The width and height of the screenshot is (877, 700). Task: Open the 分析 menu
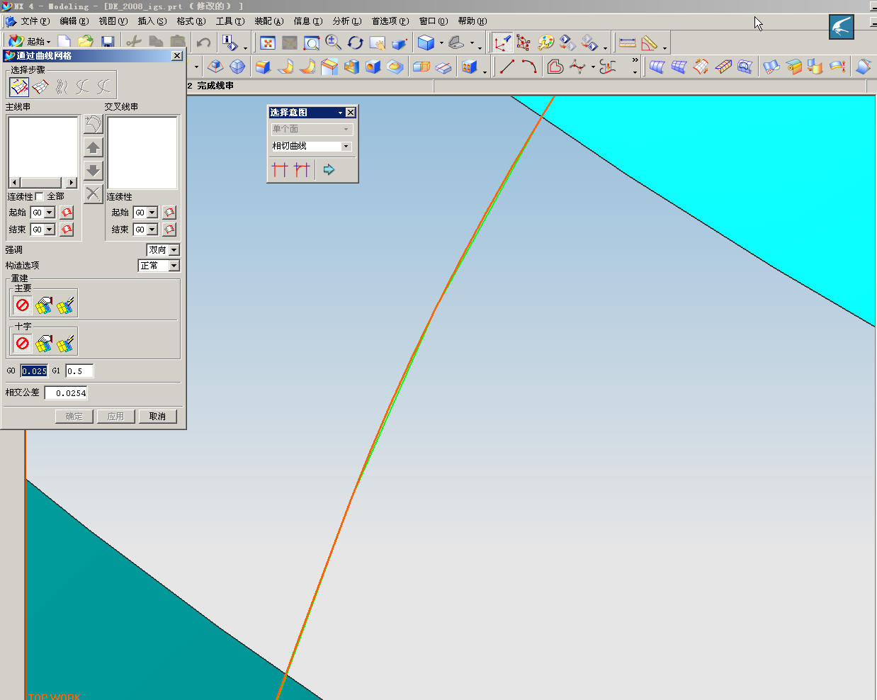tap(347, 21)
